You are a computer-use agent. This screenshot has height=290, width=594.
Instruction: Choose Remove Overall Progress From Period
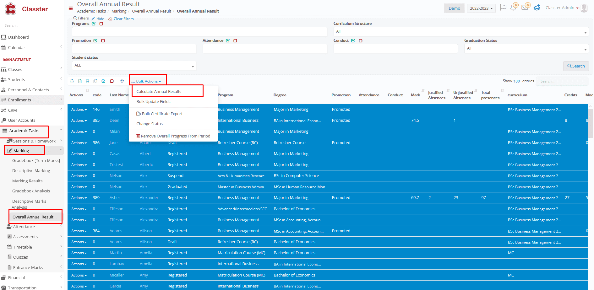pyautogui.click(x=173, y=136)
